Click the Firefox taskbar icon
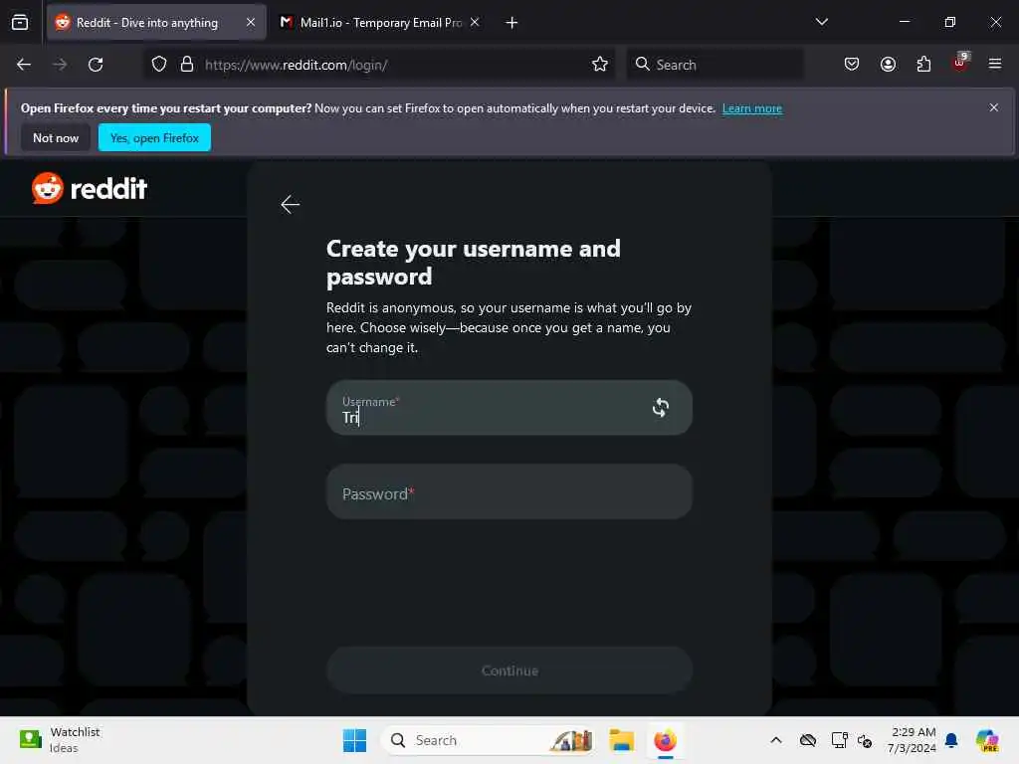The width and height of the screenshot is (1019, 764). tap(665, 740)
